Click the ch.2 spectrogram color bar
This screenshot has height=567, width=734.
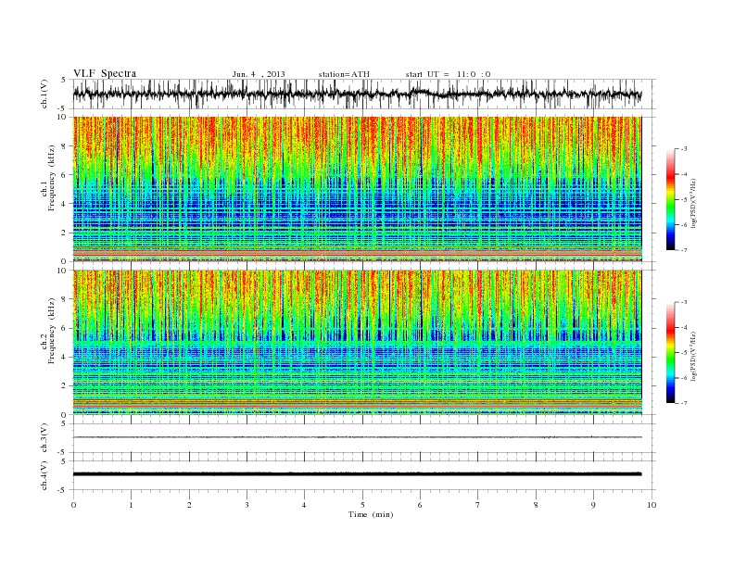(x=671, y=352)
